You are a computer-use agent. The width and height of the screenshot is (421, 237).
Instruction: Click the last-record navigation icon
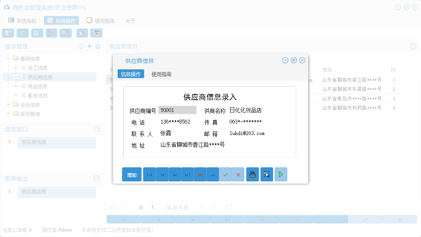tap(187, 174)
